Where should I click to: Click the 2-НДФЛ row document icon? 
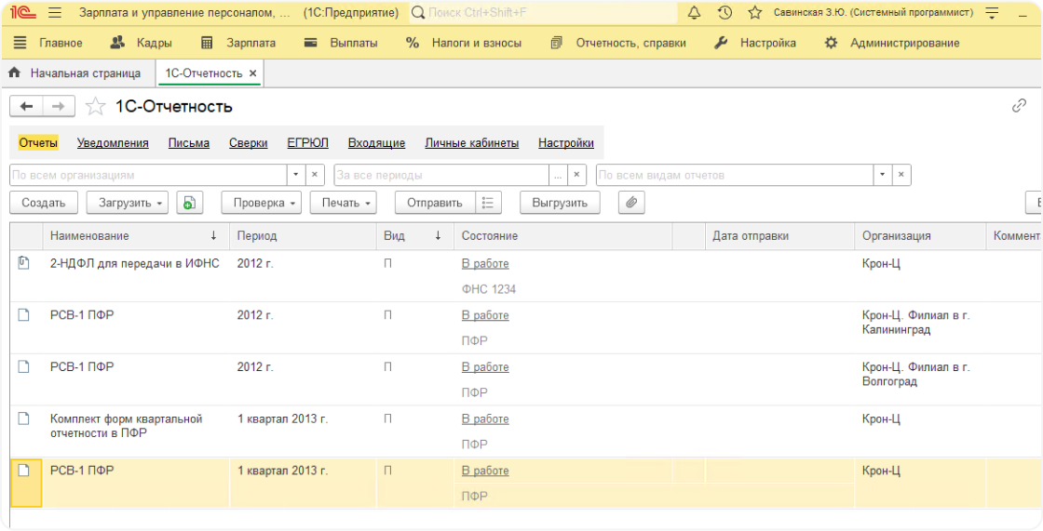pyautogui.click(x=24, y=263)
